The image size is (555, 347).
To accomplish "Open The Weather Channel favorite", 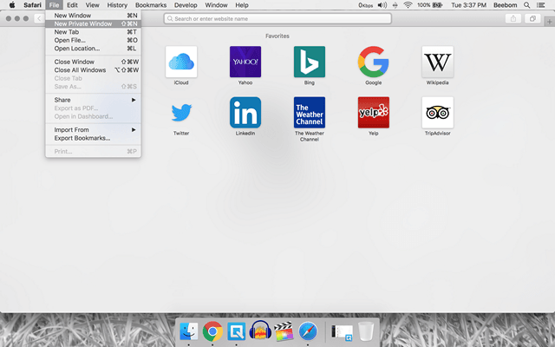I will point(310,113).
